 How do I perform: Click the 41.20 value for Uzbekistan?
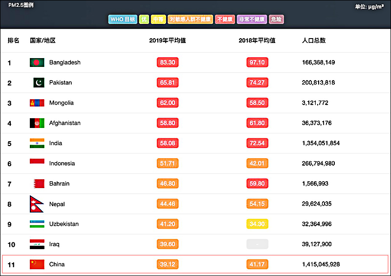pos(168,224)
